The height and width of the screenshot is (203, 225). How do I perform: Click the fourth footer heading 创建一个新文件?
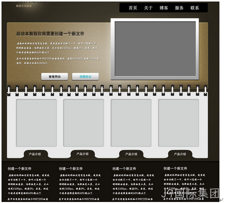pyautogui.click(x=175, y=169)
